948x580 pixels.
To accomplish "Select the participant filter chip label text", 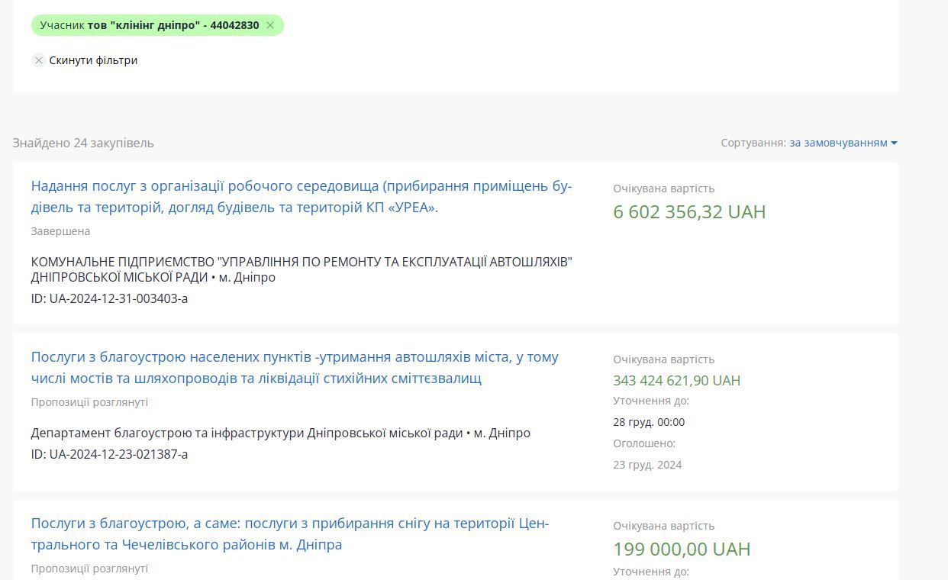I will click(x=150, y=25).
